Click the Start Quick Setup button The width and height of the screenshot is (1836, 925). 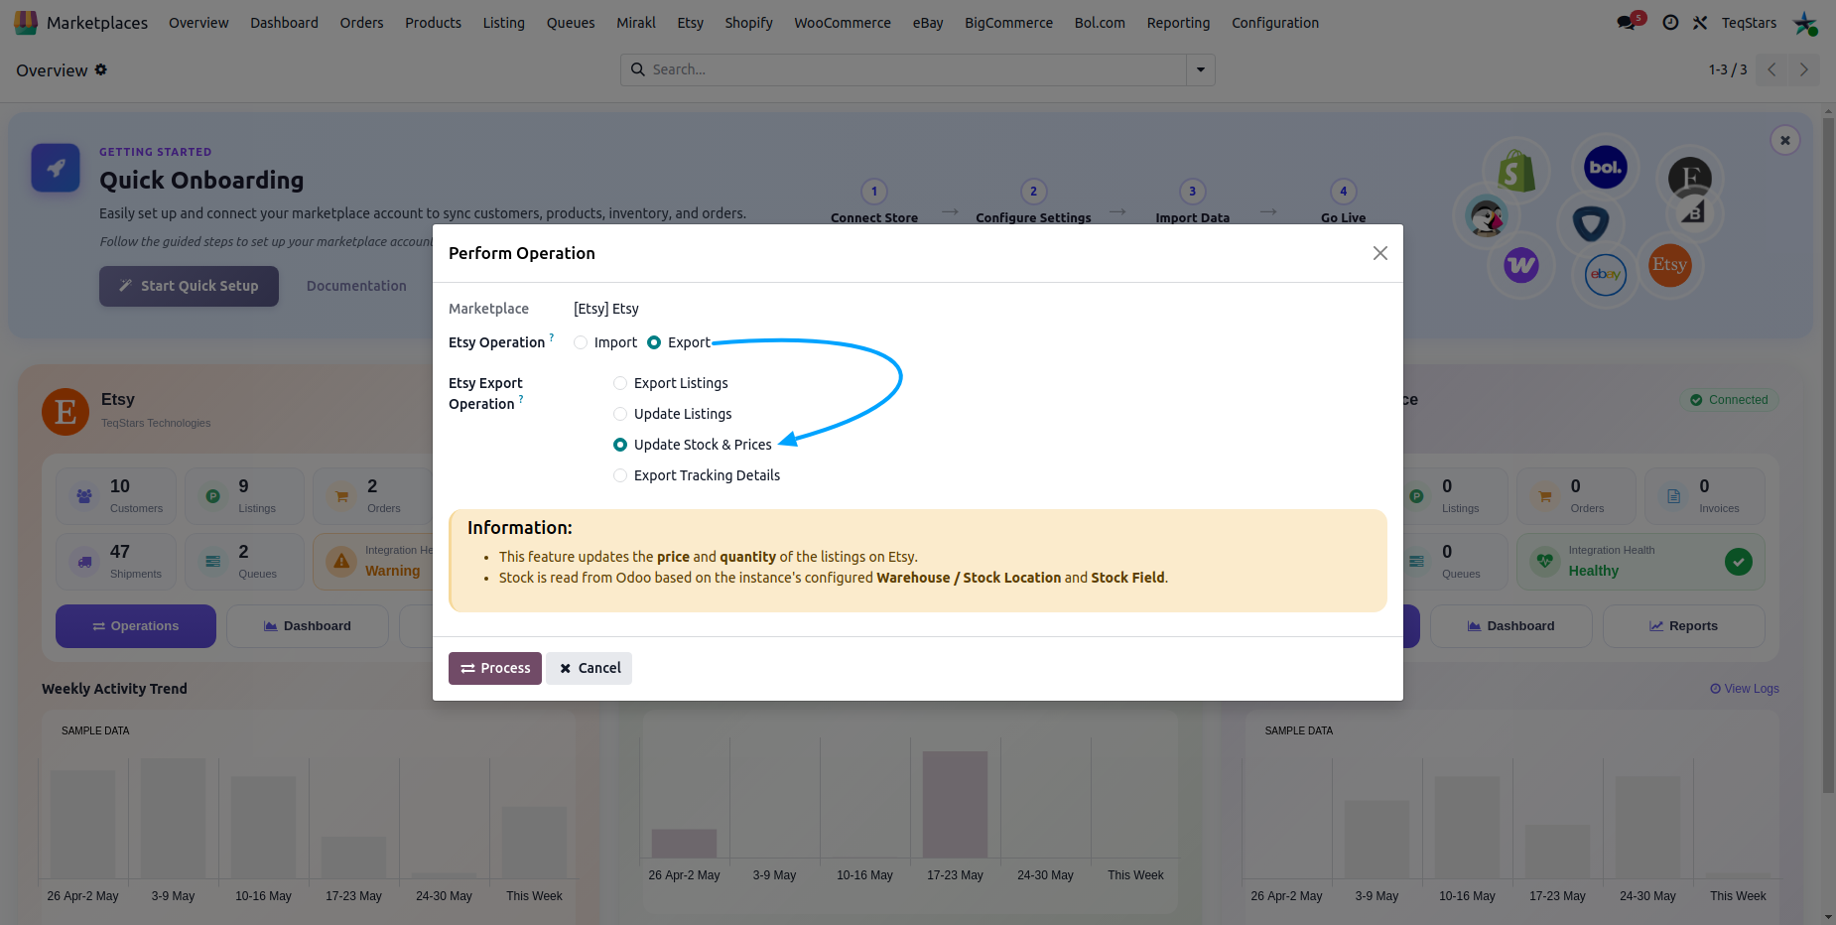coord(189,286)
